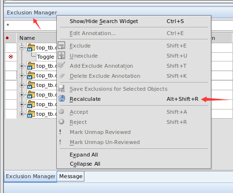This screenshot has width=233, height=193.
Task: Click the red exclusion marker beside Toggle
Action: 11,57
